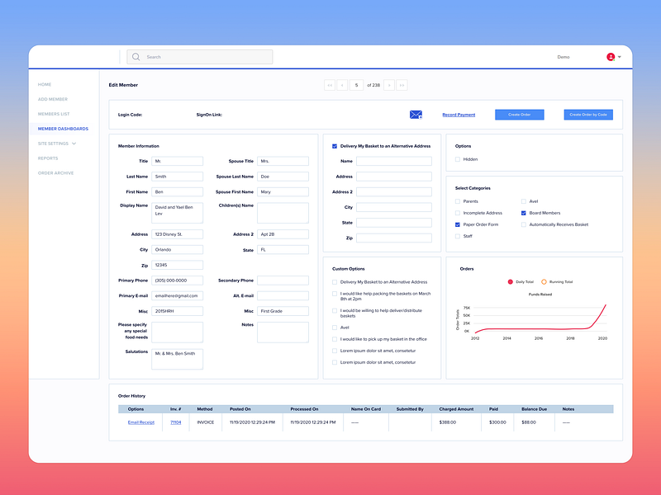Image resolution: width=661 pixels, height=495 pixels.
Task: Check the Avel checkbox in Custom Options
Action: [335, 327]
